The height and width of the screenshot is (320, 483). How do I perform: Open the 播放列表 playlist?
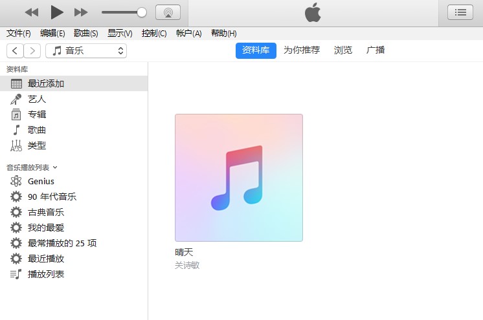(x=74, y=274)
